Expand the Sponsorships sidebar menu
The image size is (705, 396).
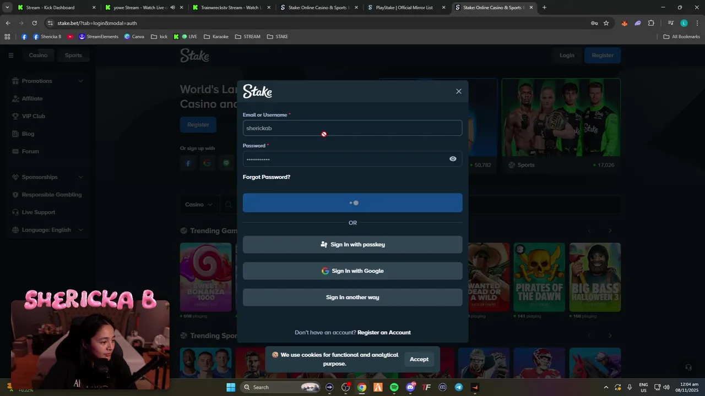47,177
